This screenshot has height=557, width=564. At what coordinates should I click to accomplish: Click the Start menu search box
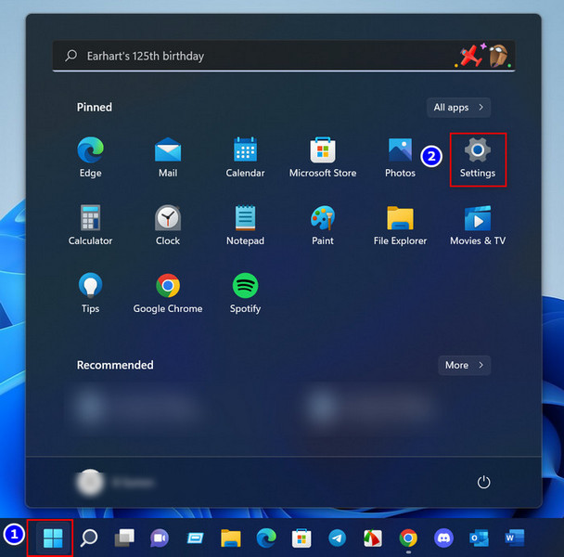(284, 56)
